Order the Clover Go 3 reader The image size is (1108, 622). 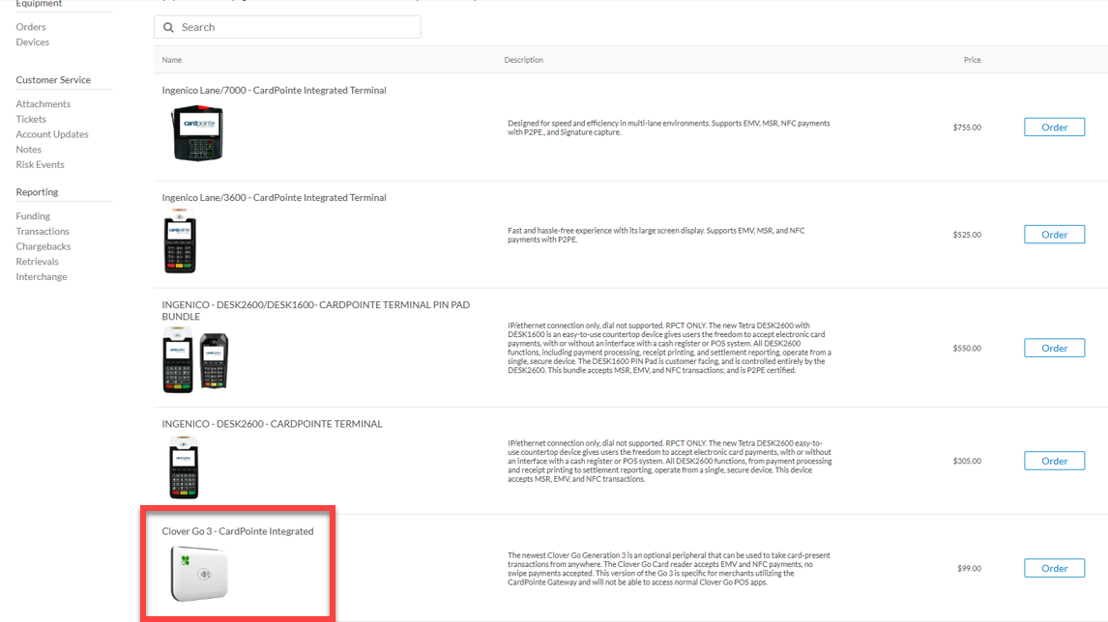1054,568
